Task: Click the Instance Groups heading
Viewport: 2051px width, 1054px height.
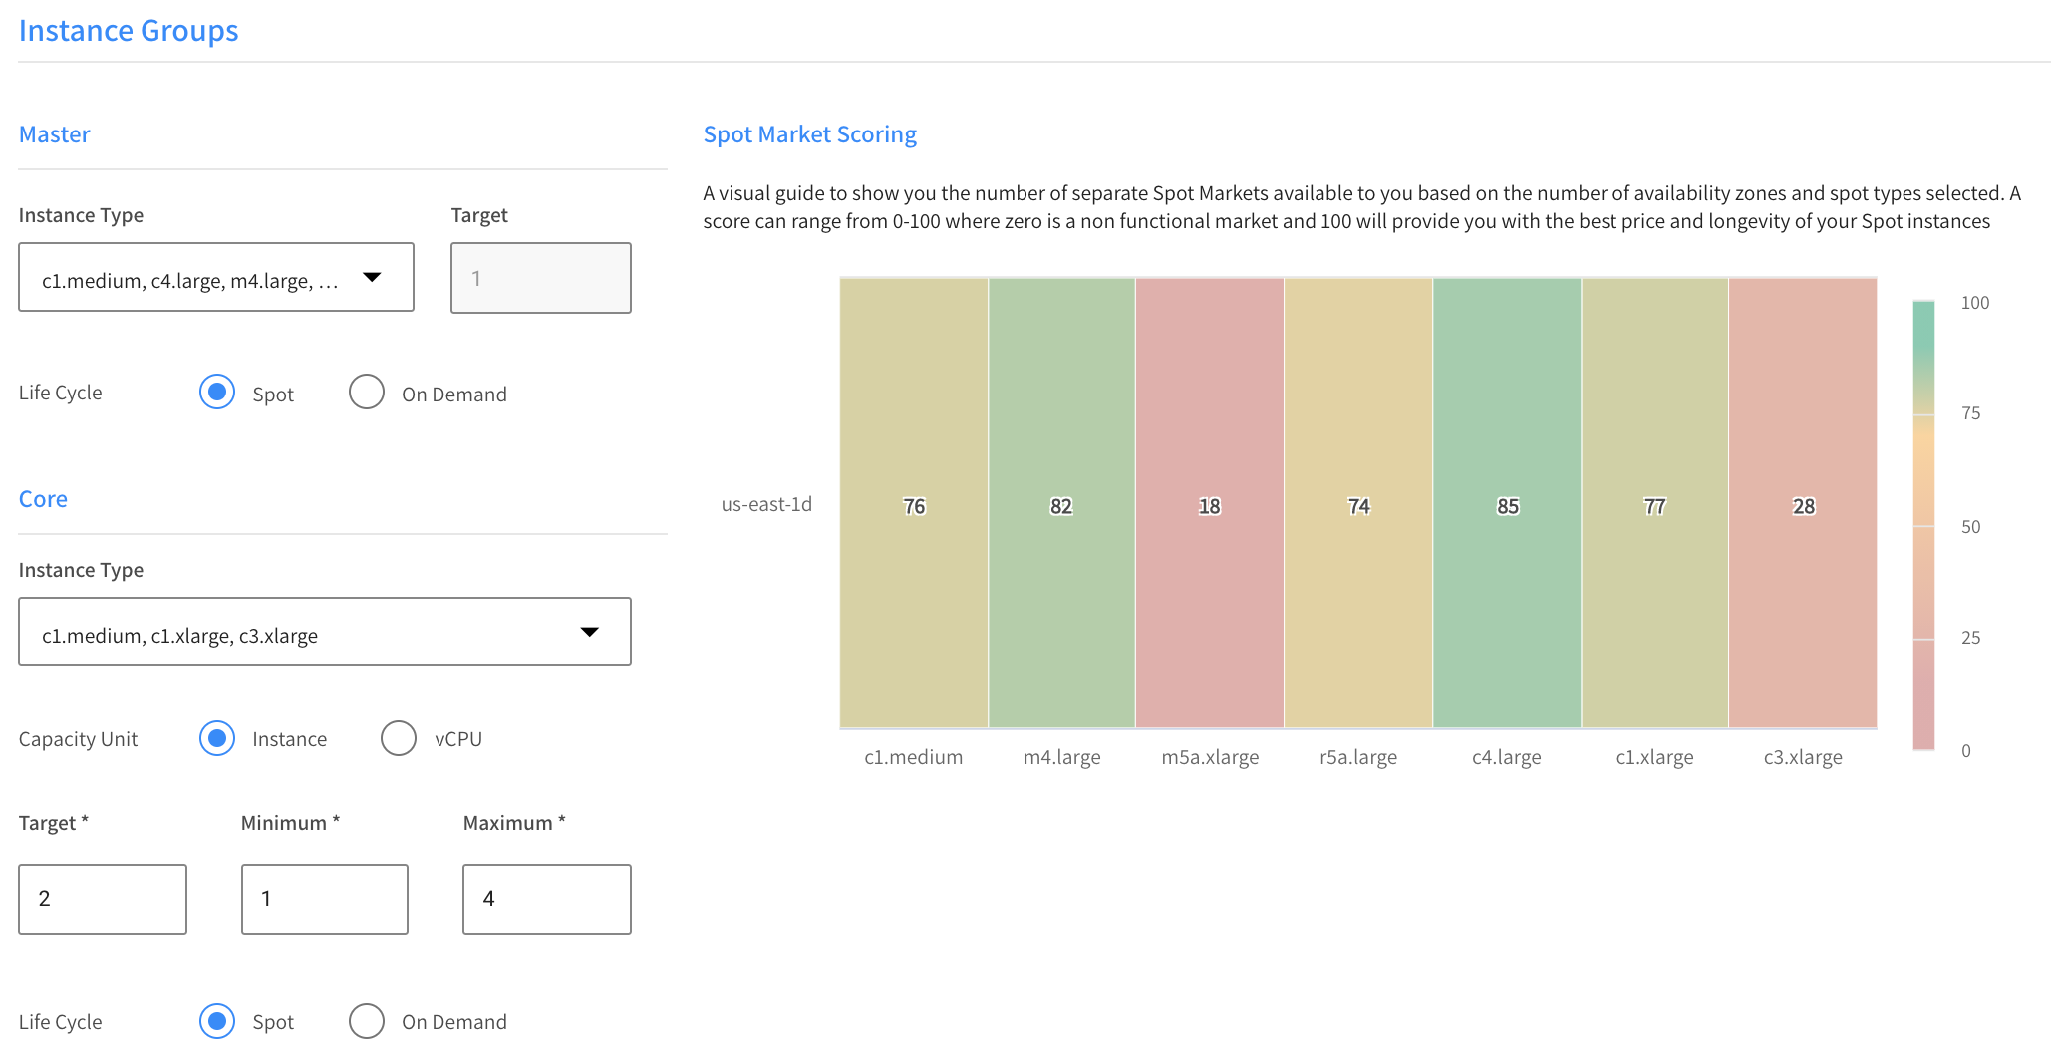Action: [129, 31]
